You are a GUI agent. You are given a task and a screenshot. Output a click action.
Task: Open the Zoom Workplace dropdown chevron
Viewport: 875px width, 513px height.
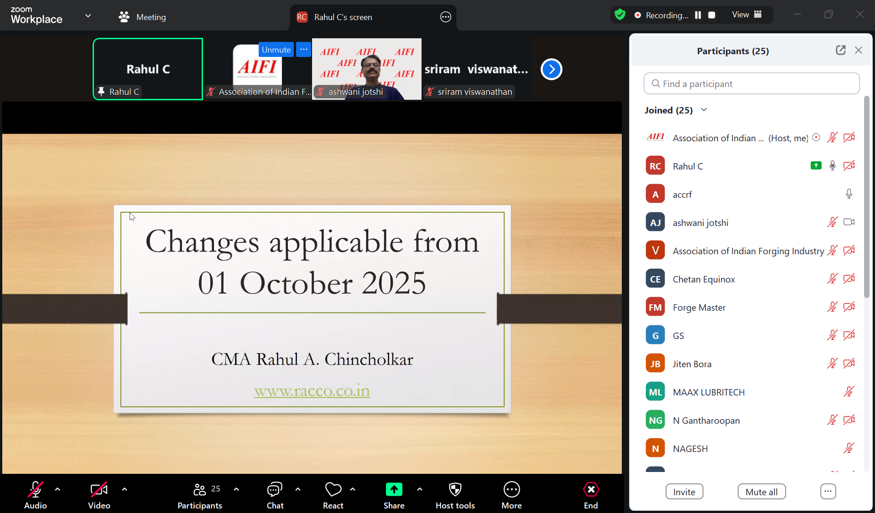pyautogui.click(x=88, y=16)
